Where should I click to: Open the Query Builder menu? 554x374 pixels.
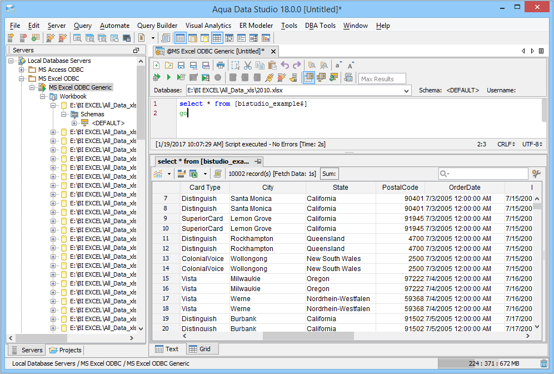pyautogui.click(x=157, y=26)
